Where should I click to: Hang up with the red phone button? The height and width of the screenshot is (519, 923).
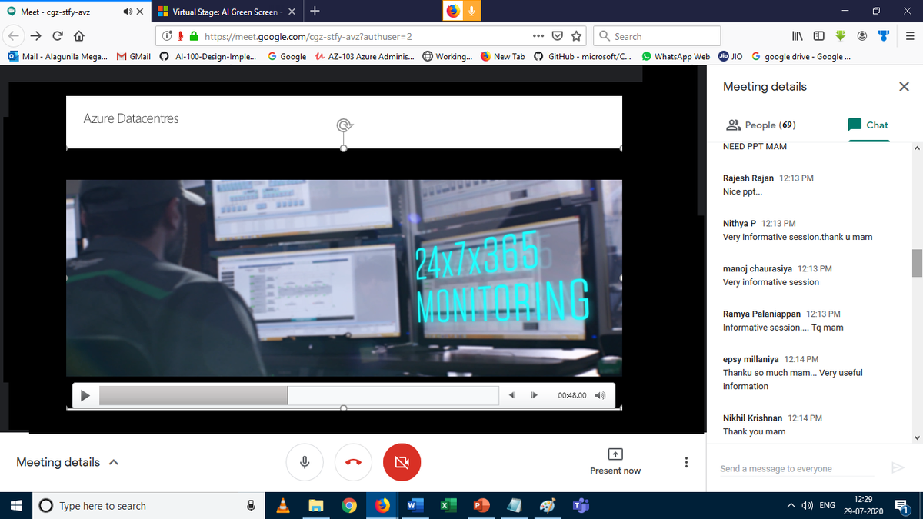[x=353, y=462]
